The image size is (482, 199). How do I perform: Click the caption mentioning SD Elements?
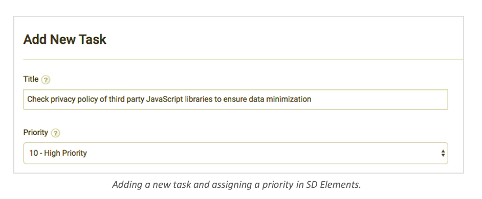(236, 185)
